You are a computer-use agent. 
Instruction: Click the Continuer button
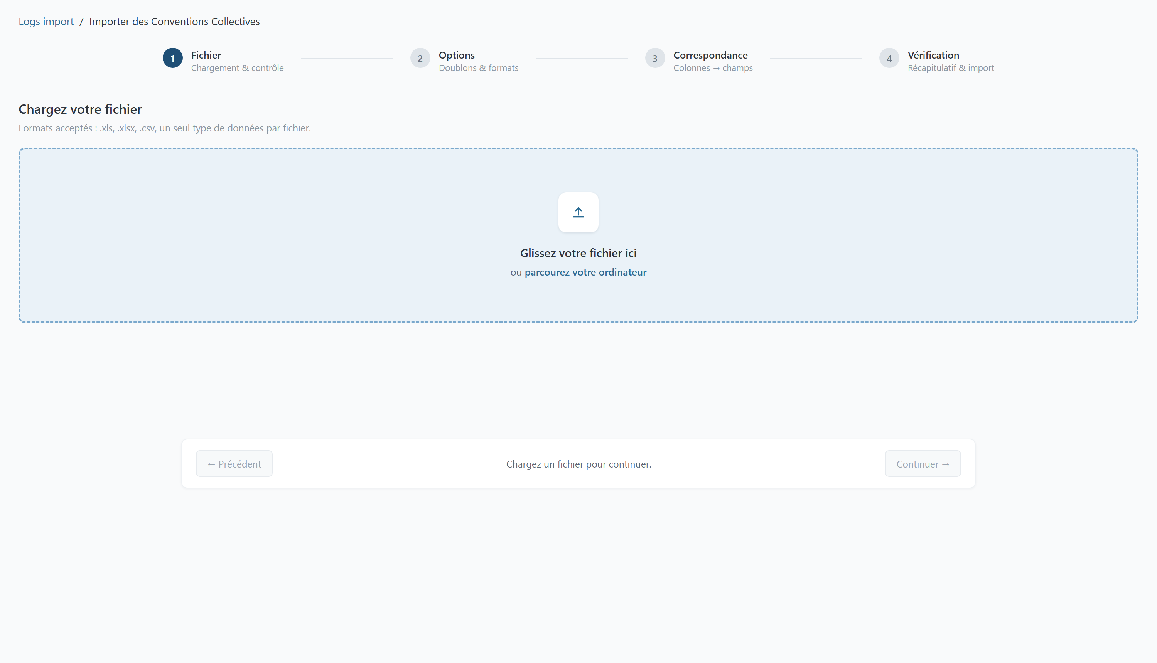pos(923,464)
